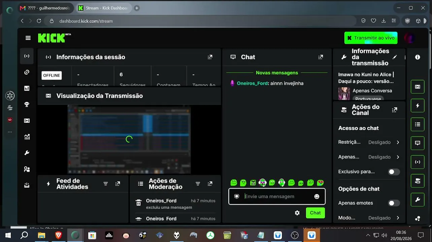
Task: Click the Envie uma mensagem input field
Action: [277, 197]
